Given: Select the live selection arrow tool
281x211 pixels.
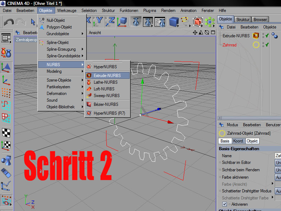Looking at the screenshot, I should click(x=33, y=22).
